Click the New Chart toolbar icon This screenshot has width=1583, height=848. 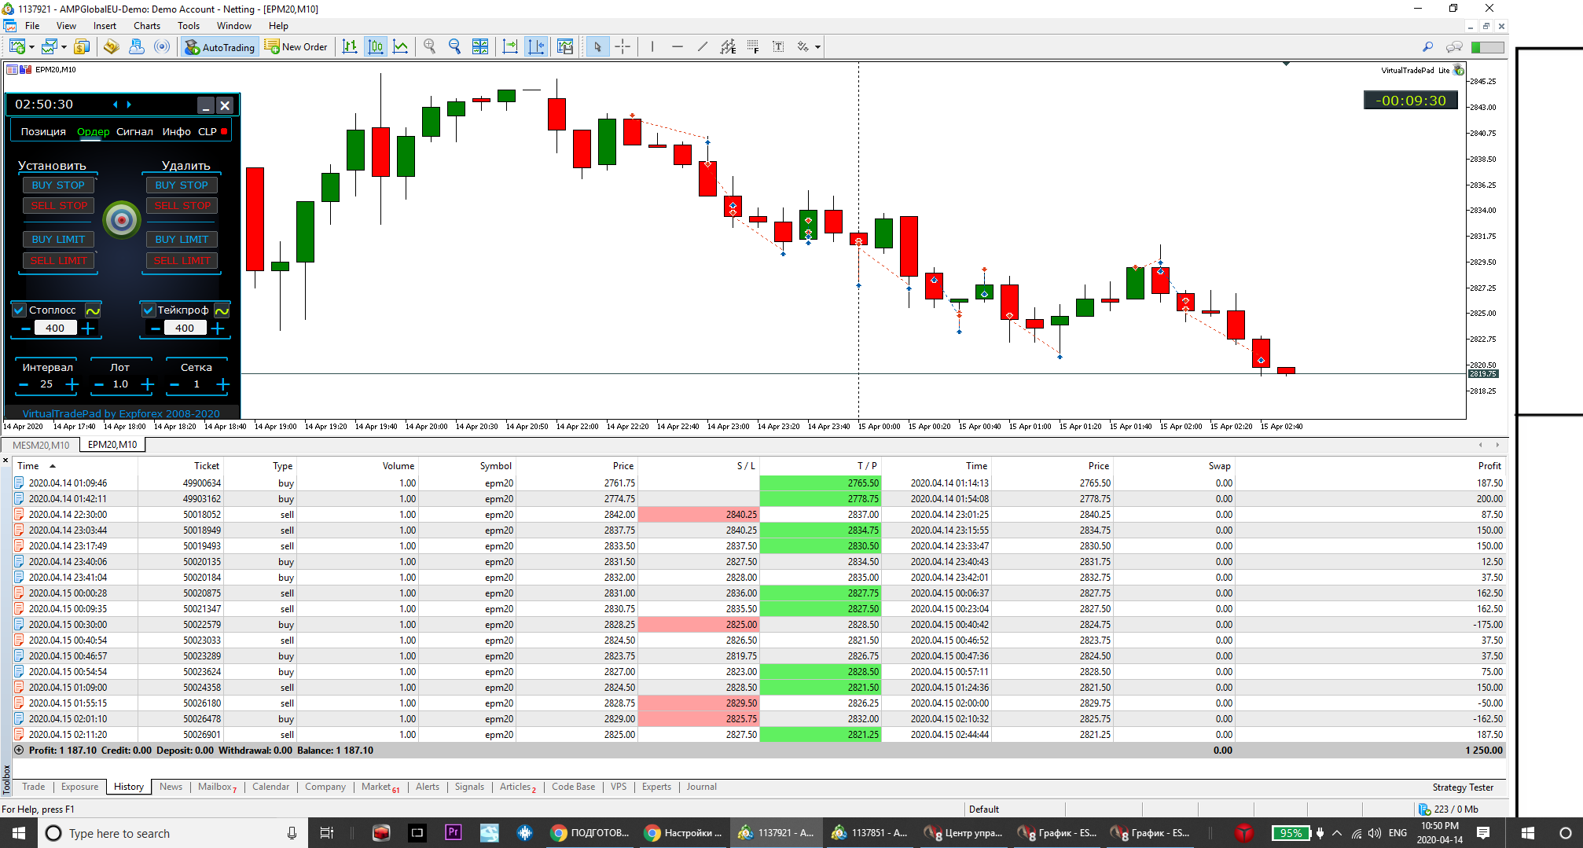click(17, 47)
